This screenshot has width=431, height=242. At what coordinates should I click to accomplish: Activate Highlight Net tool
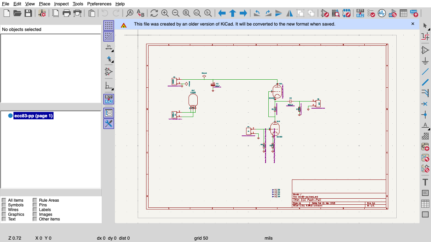tap(425, 36)
